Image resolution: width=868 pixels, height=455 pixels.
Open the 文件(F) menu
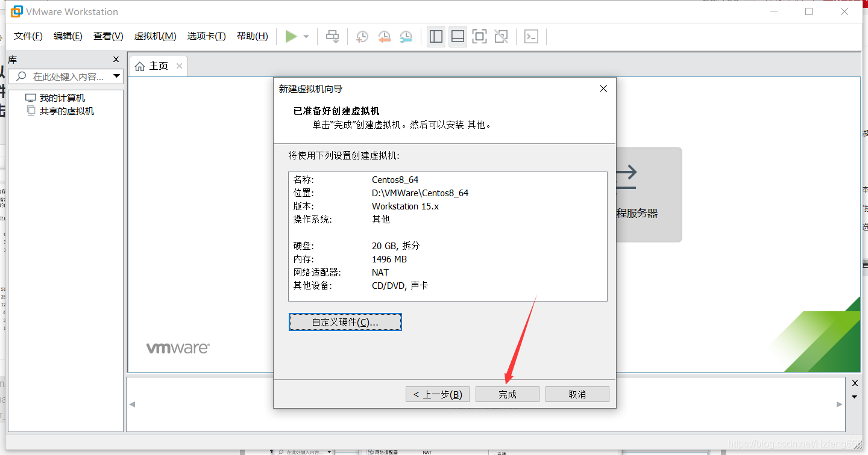[28, 36]
